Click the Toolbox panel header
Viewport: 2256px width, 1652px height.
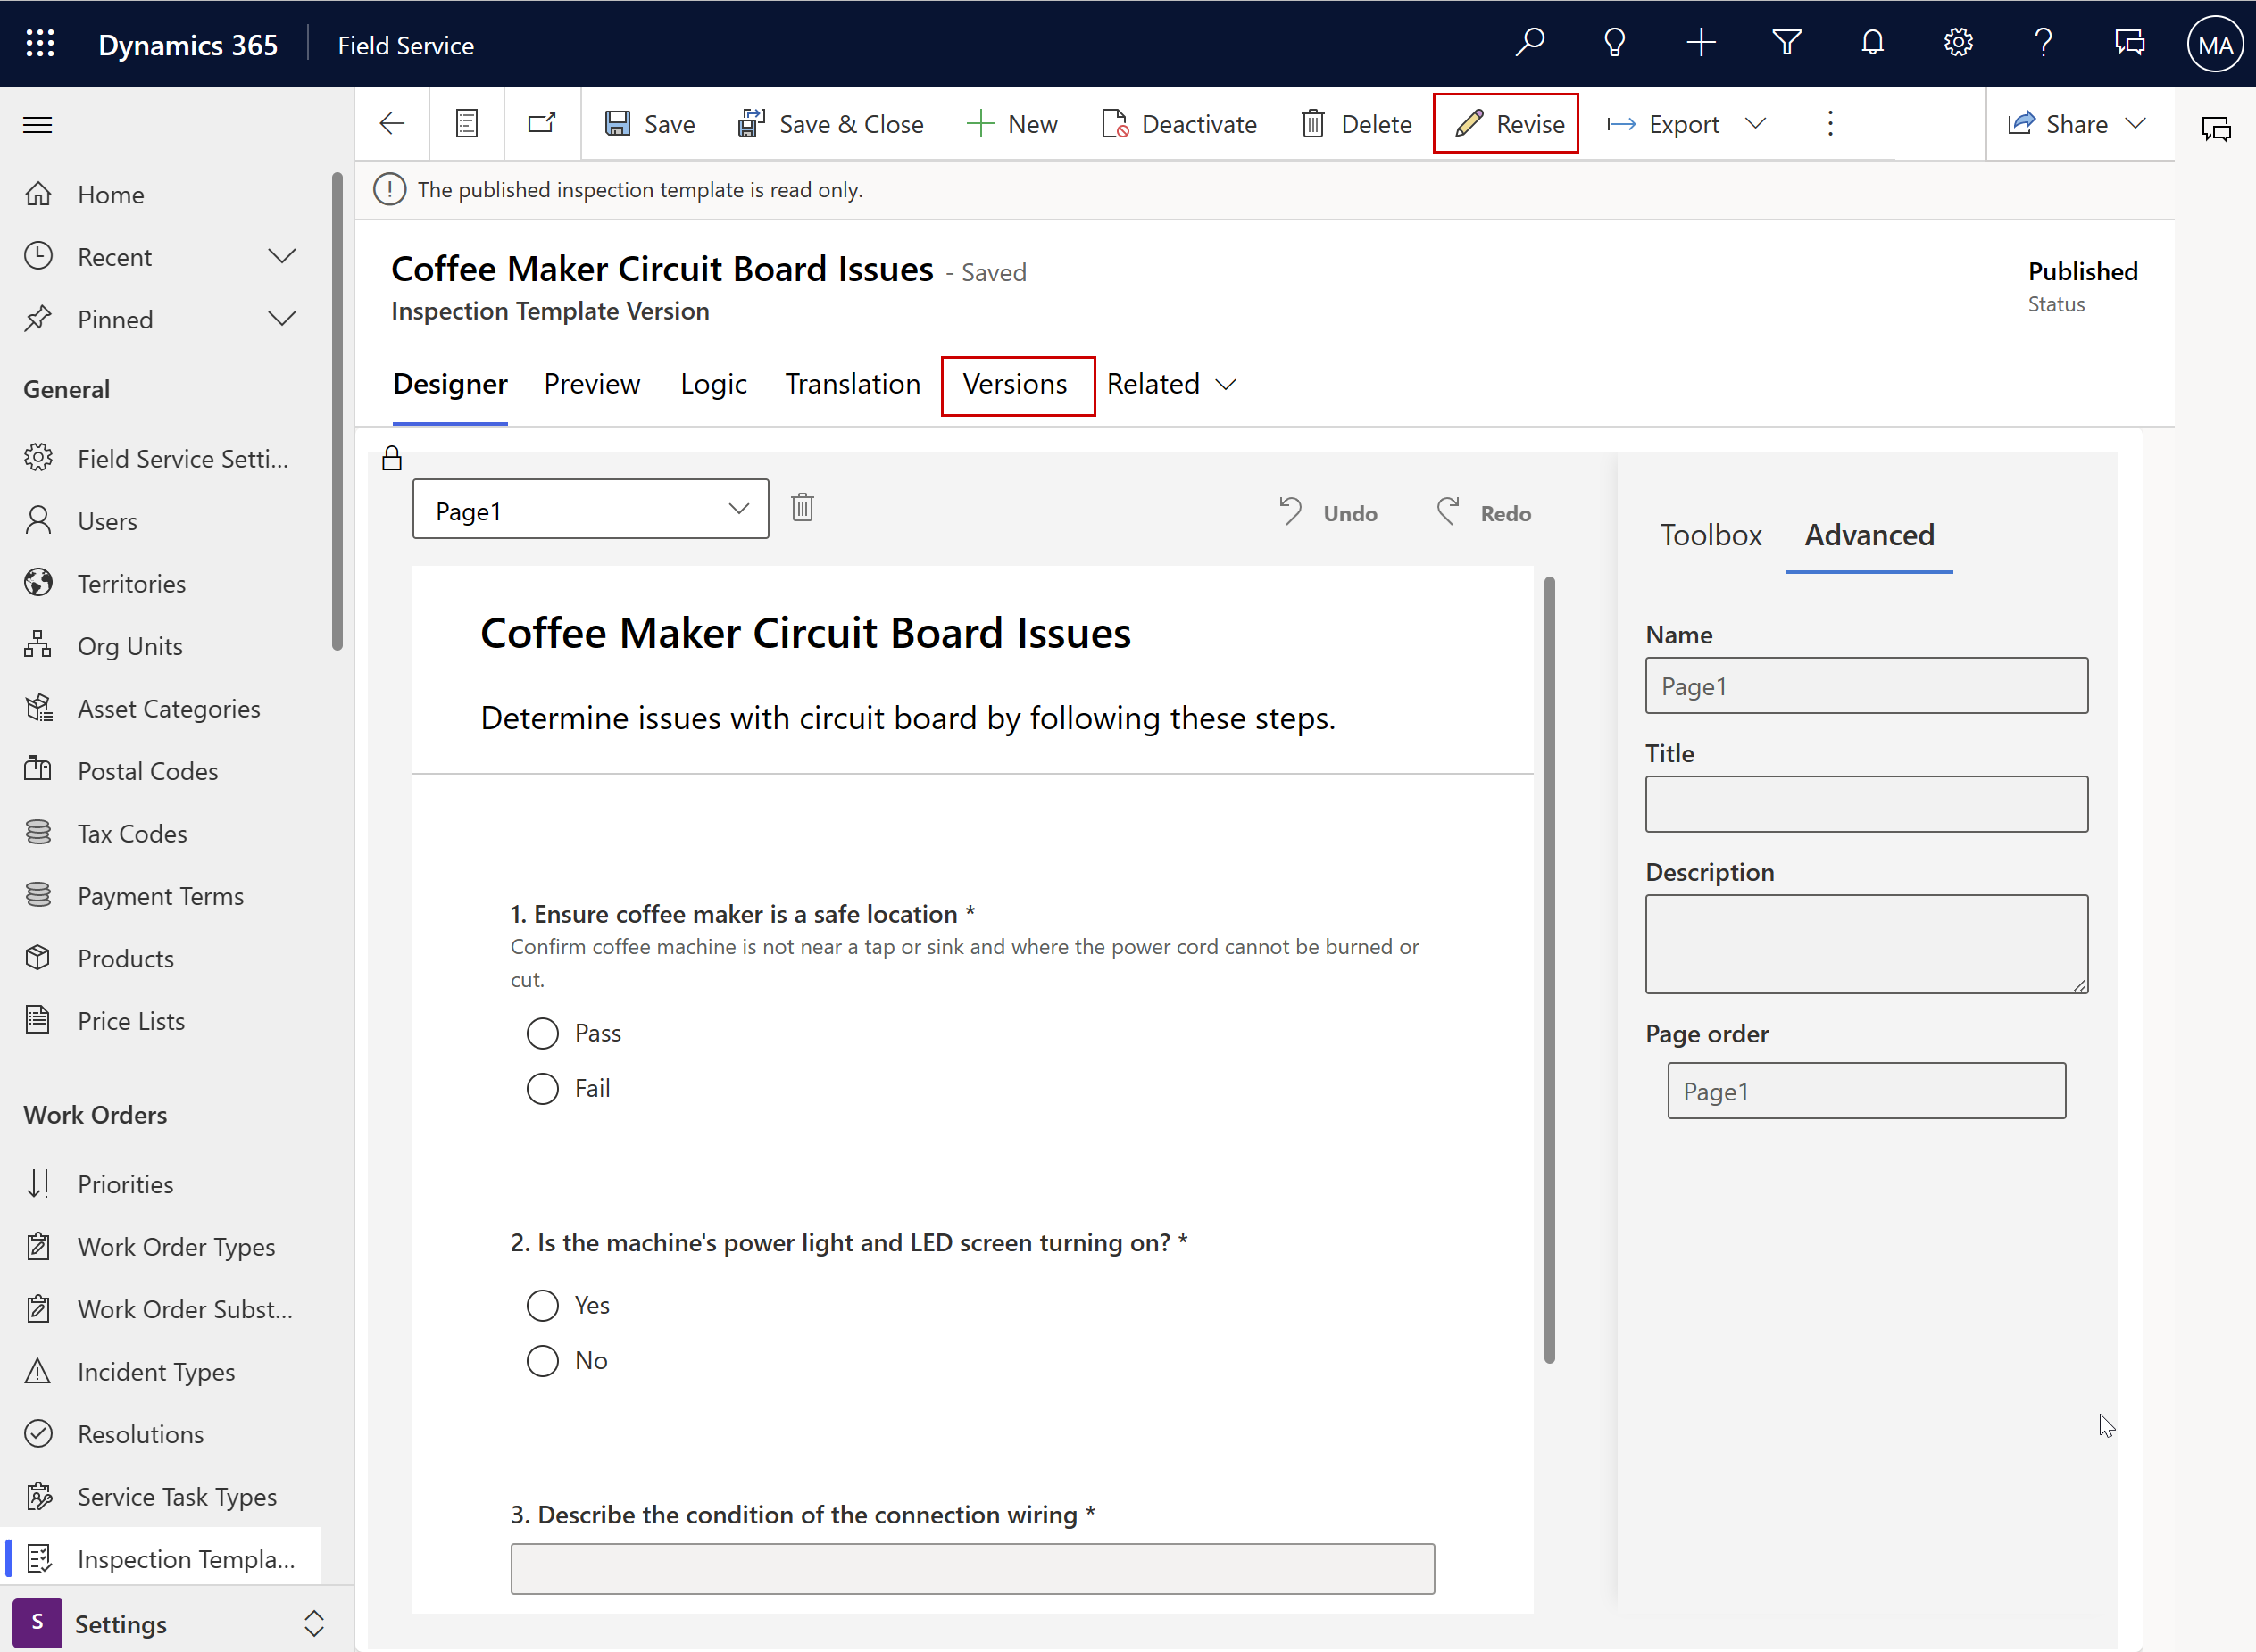[x=1708, y=535]
